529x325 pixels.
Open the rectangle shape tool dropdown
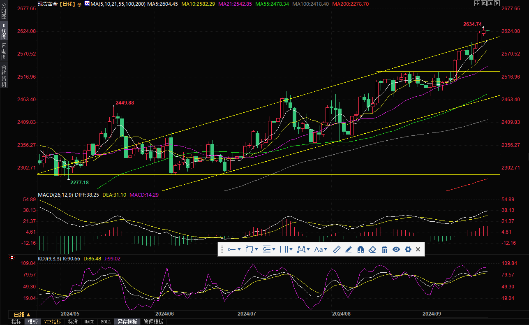[x=256, y=249]
